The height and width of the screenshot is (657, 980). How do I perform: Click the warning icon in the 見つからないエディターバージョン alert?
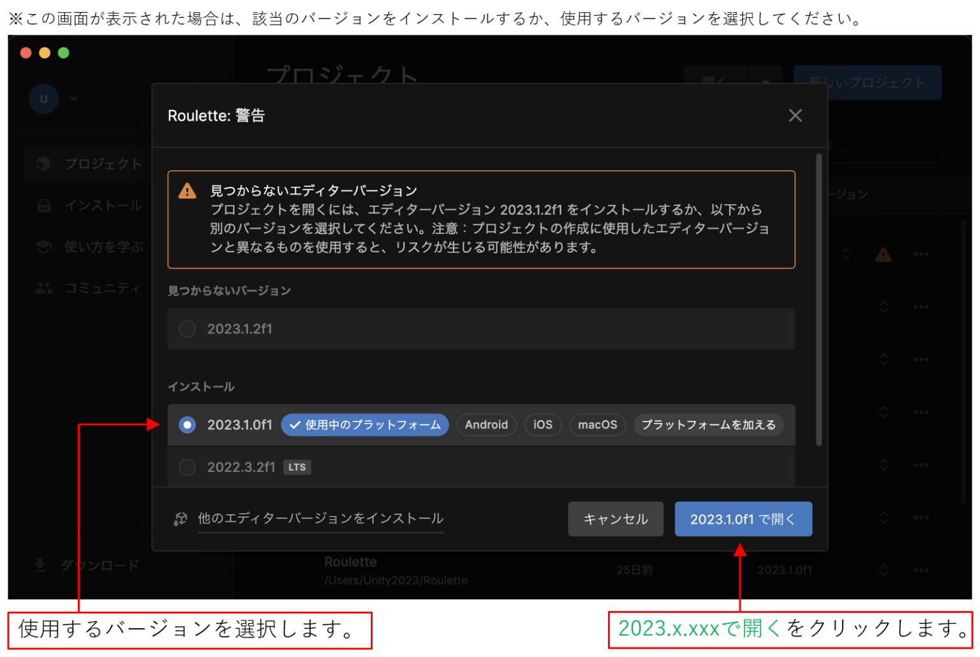[186, 189]
